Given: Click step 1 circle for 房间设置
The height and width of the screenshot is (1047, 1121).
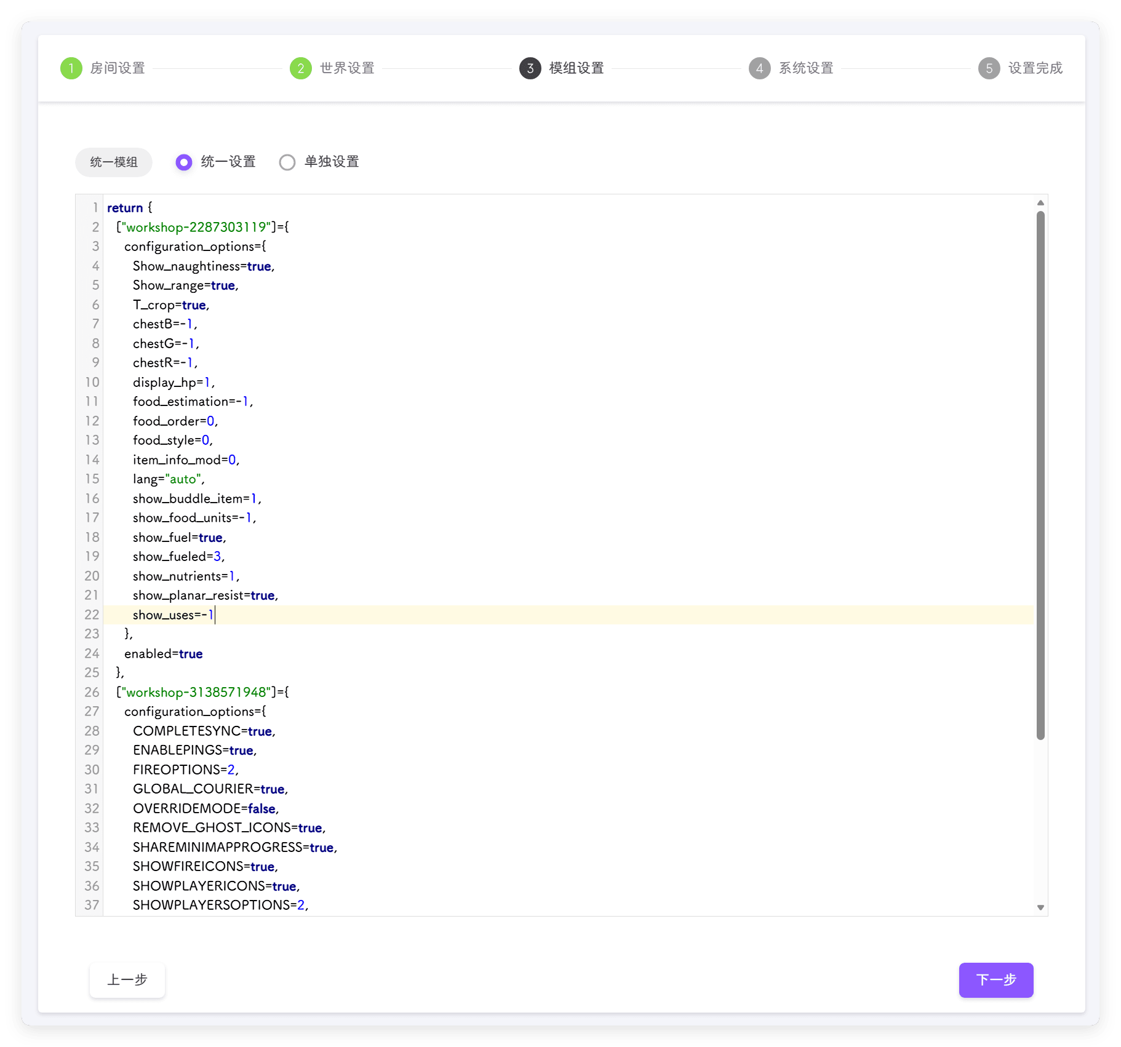Looking at the screenshot, I should coord(71,68).
